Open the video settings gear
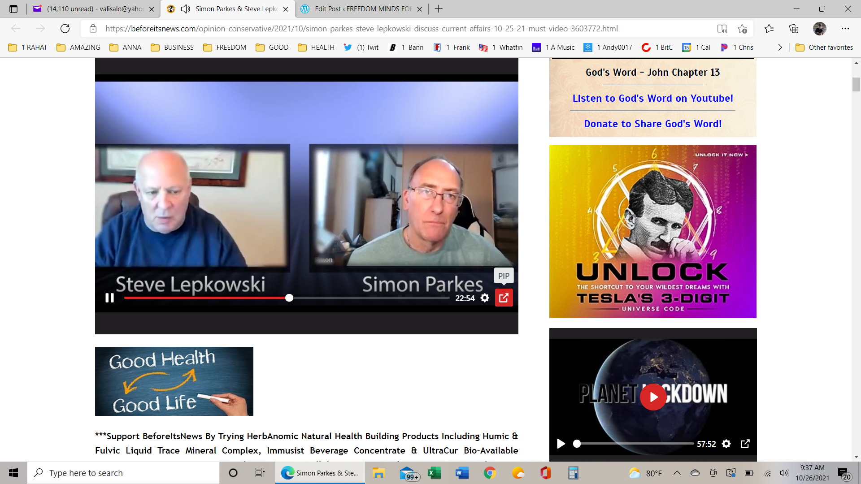The image size is (861, 484). (485, 298)
